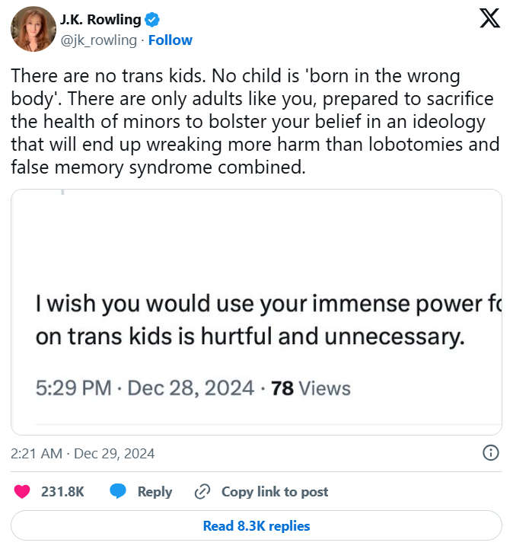Image resolution: width=513 pixels, height=552 pixels.
Task: Click the 5:29 PM Dec 28 date in image
Action: click(145, 388)
